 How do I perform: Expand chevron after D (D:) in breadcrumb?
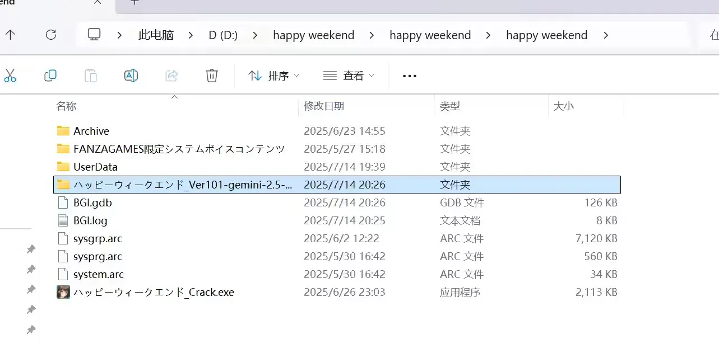tap(256, 35)
